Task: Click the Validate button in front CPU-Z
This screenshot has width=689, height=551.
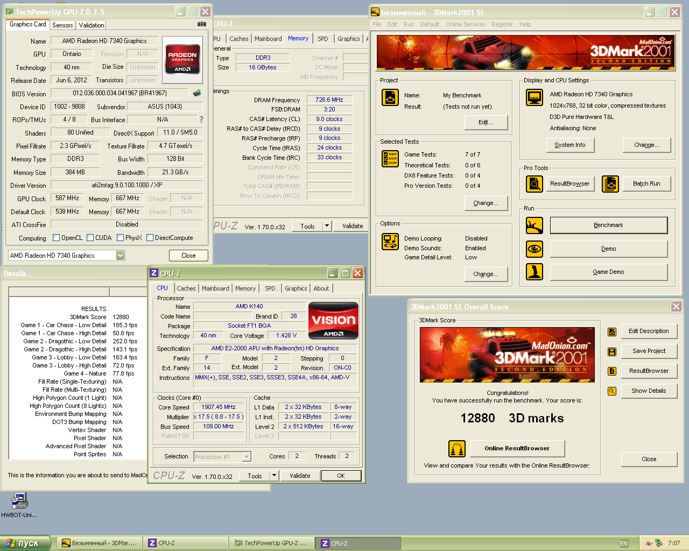Action: (300, 476)
